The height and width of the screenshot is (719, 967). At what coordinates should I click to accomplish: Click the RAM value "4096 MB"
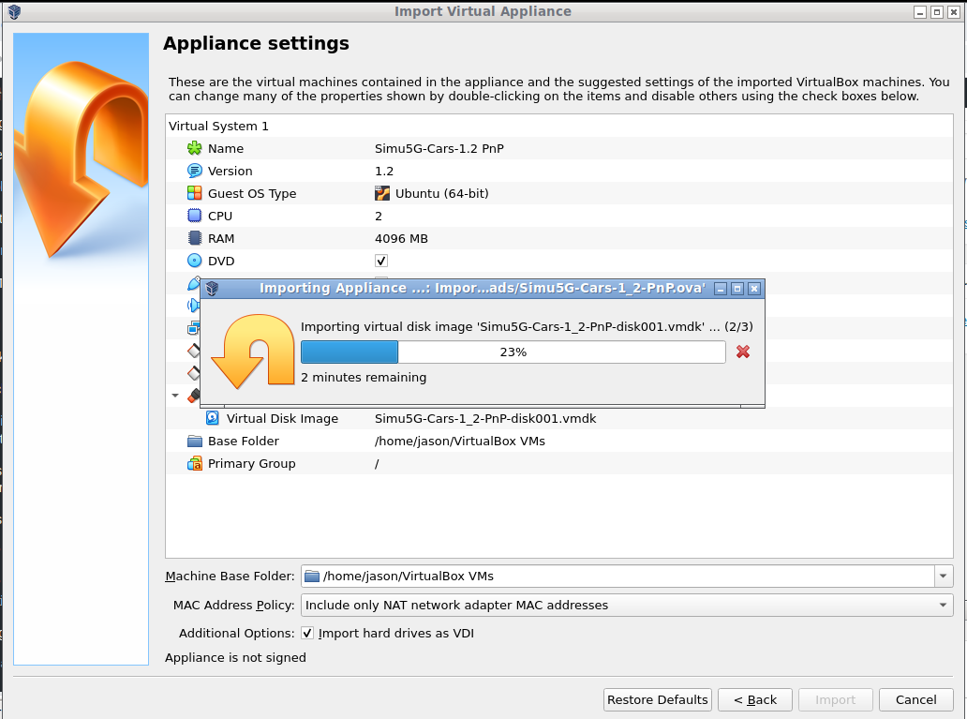pos(401,238)
